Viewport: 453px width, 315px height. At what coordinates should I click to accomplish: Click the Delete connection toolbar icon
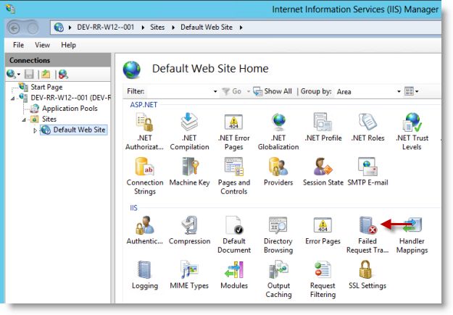coord(63,74)
